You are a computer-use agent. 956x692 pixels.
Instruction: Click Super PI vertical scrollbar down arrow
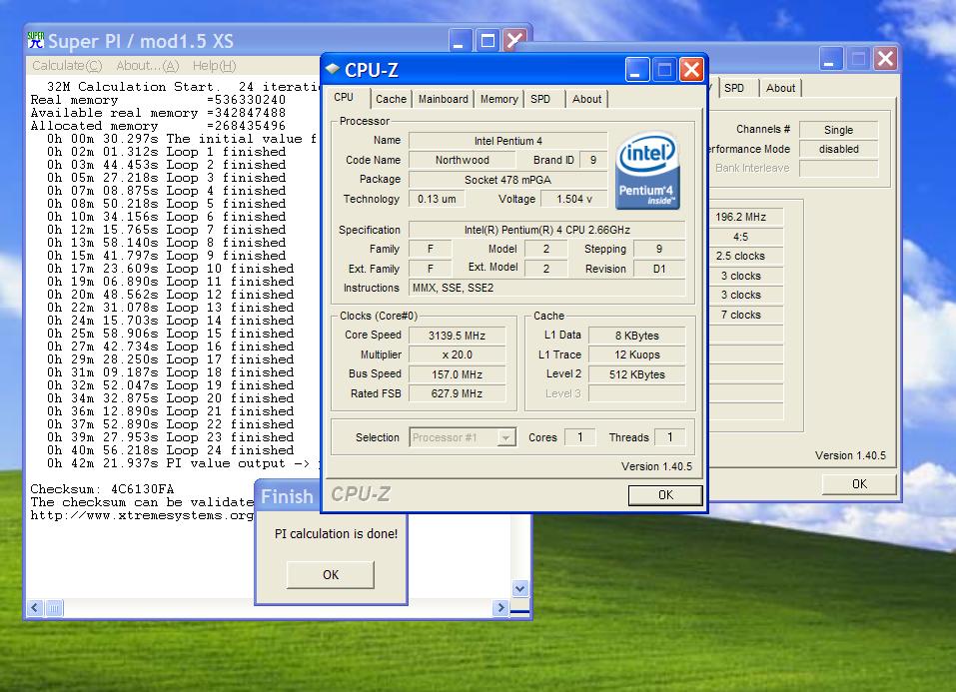520,588
